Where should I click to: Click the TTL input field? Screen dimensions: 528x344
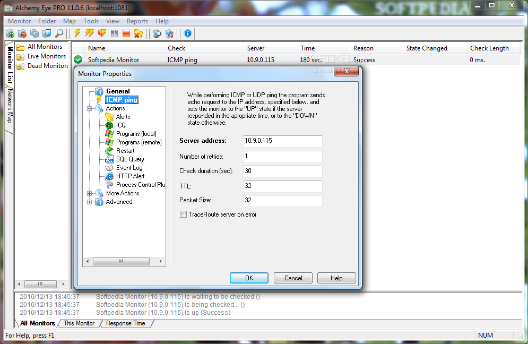pyautogui.click(x=282, y=186)
